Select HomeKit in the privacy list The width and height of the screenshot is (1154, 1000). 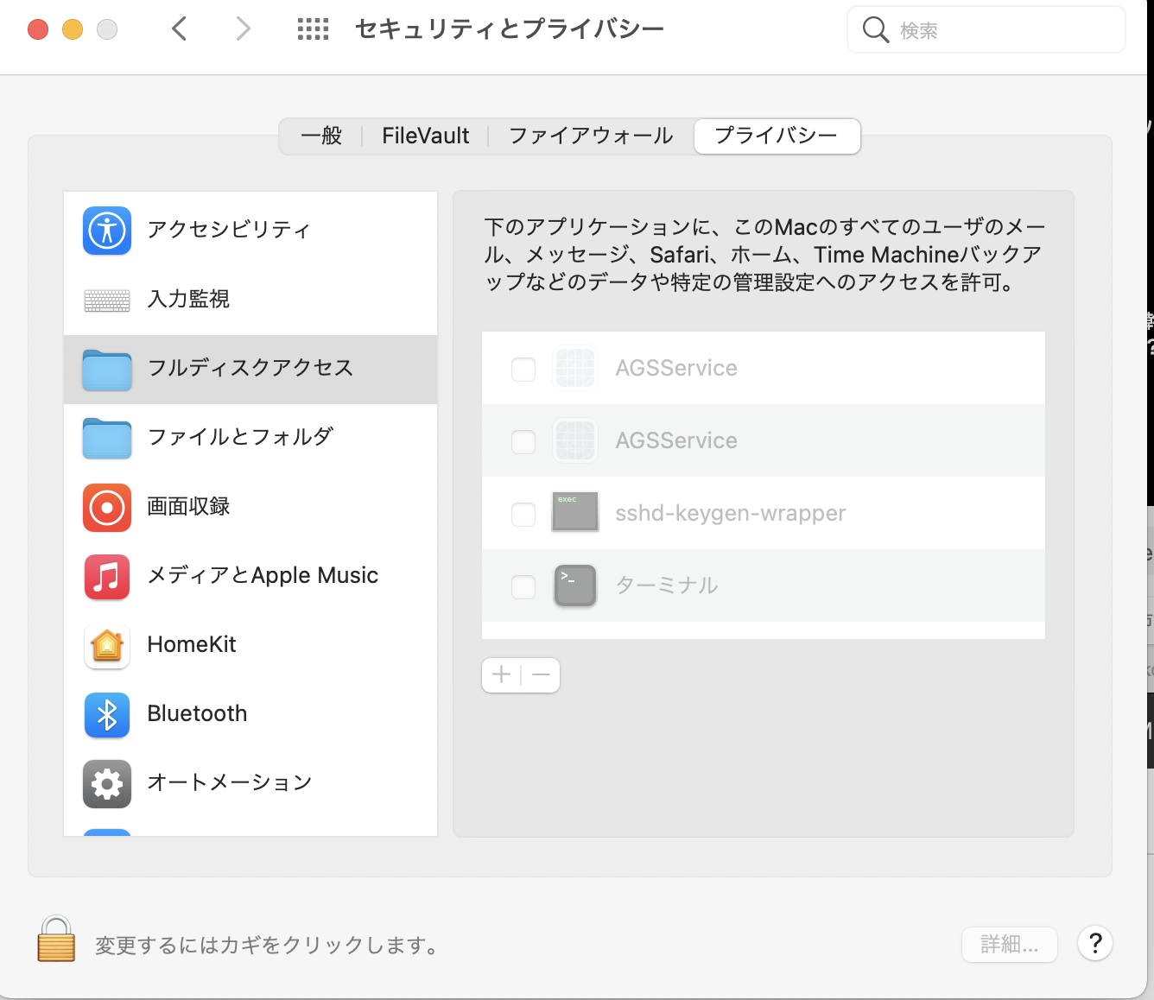250,646
